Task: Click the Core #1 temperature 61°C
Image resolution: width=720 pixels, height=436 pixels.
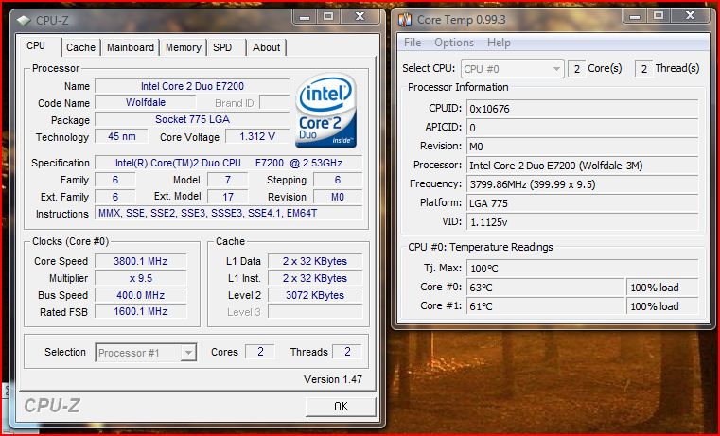Action: [546, 306]
